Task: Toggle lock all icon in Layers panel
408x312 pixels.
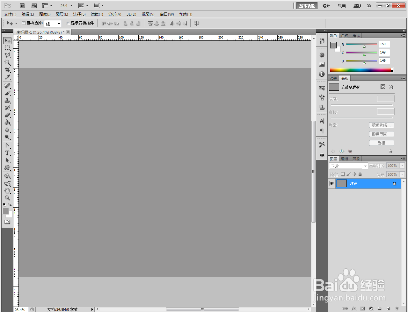Action: click(360, 174)
